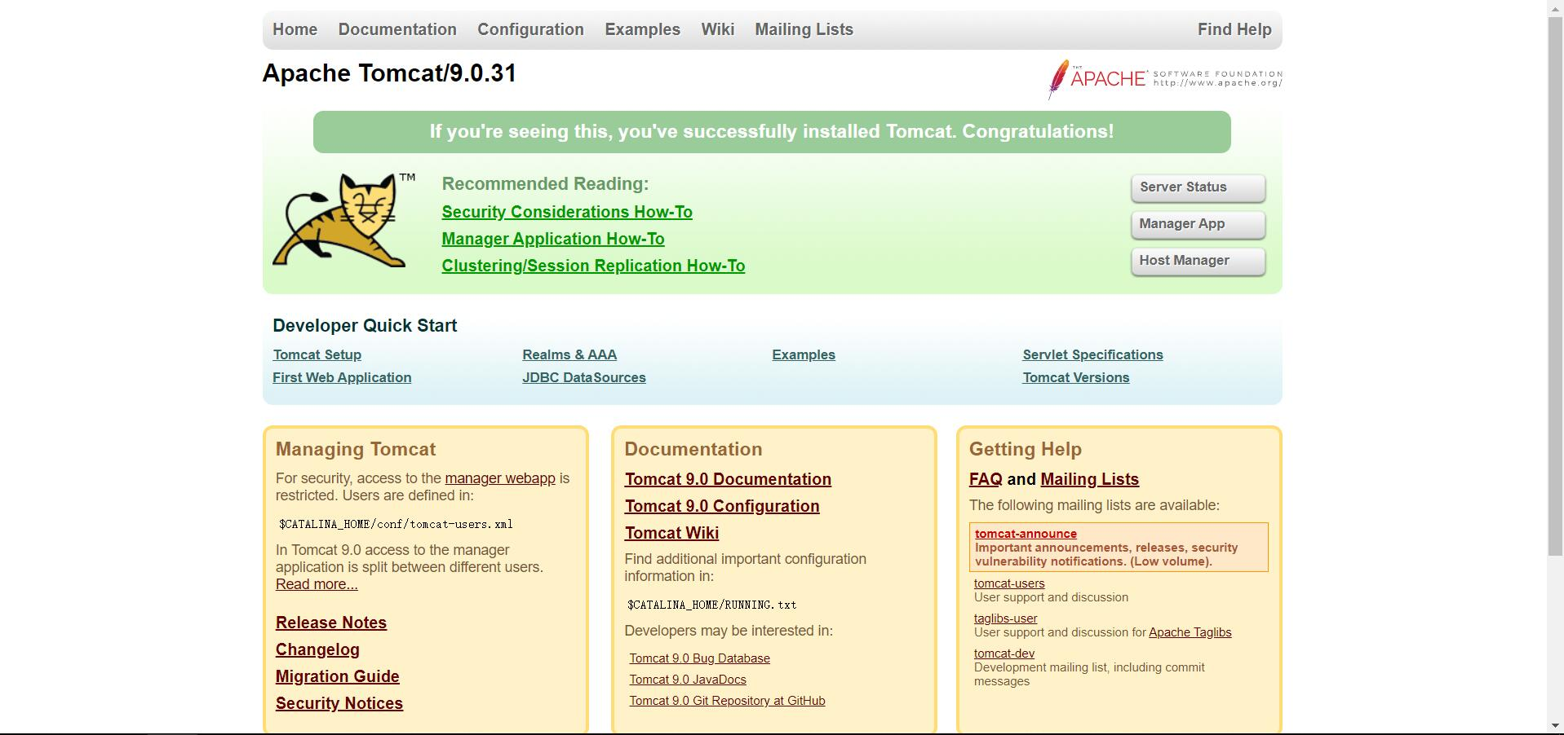Open Examples link under Developer Quick Start

[x=804, y=354]
